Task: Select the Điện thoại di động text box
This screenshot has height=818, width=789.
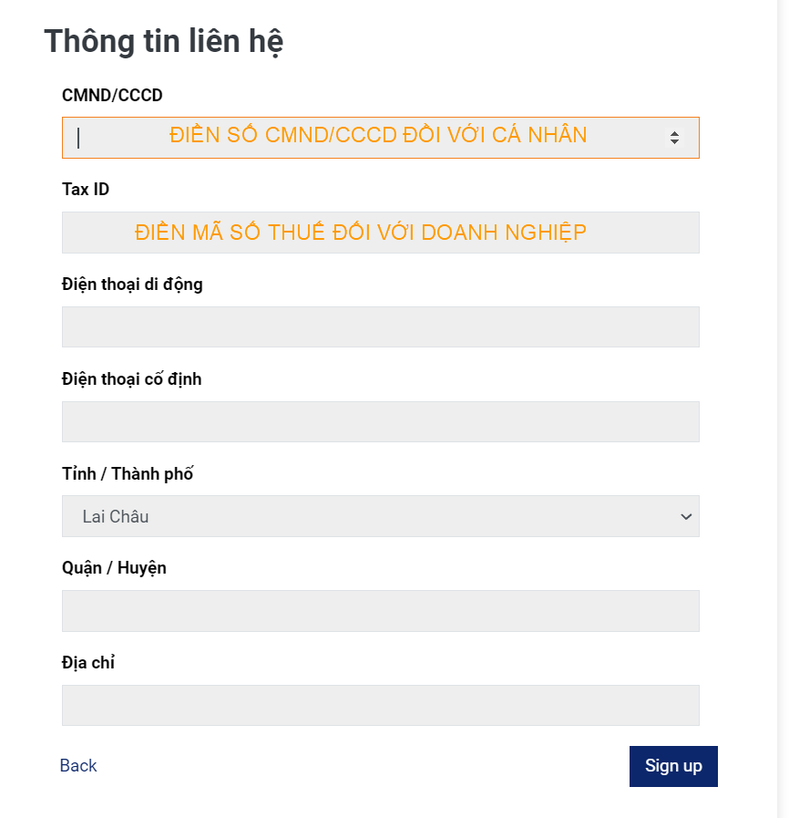Action: point(380,326)
